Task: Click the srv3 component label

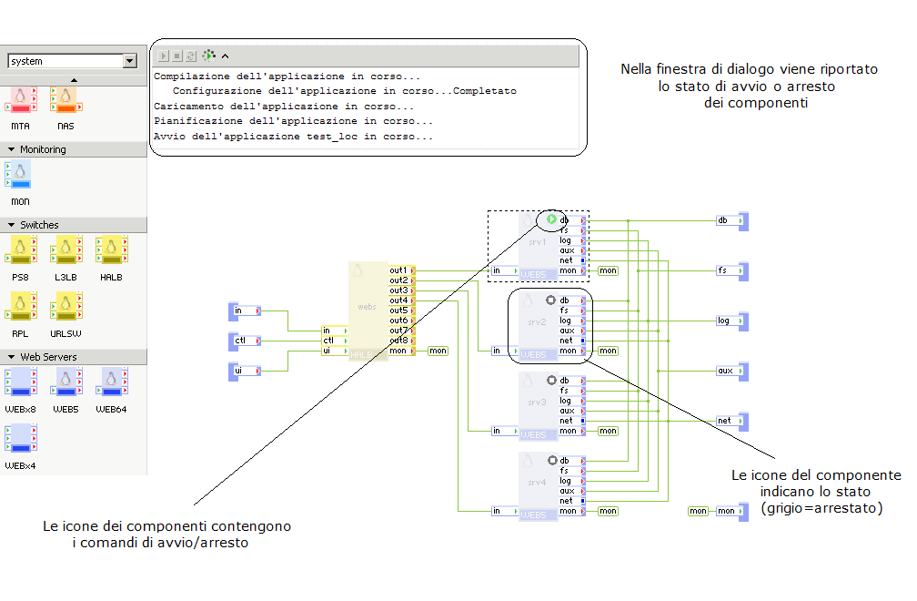Action: (x=537, y=402)
